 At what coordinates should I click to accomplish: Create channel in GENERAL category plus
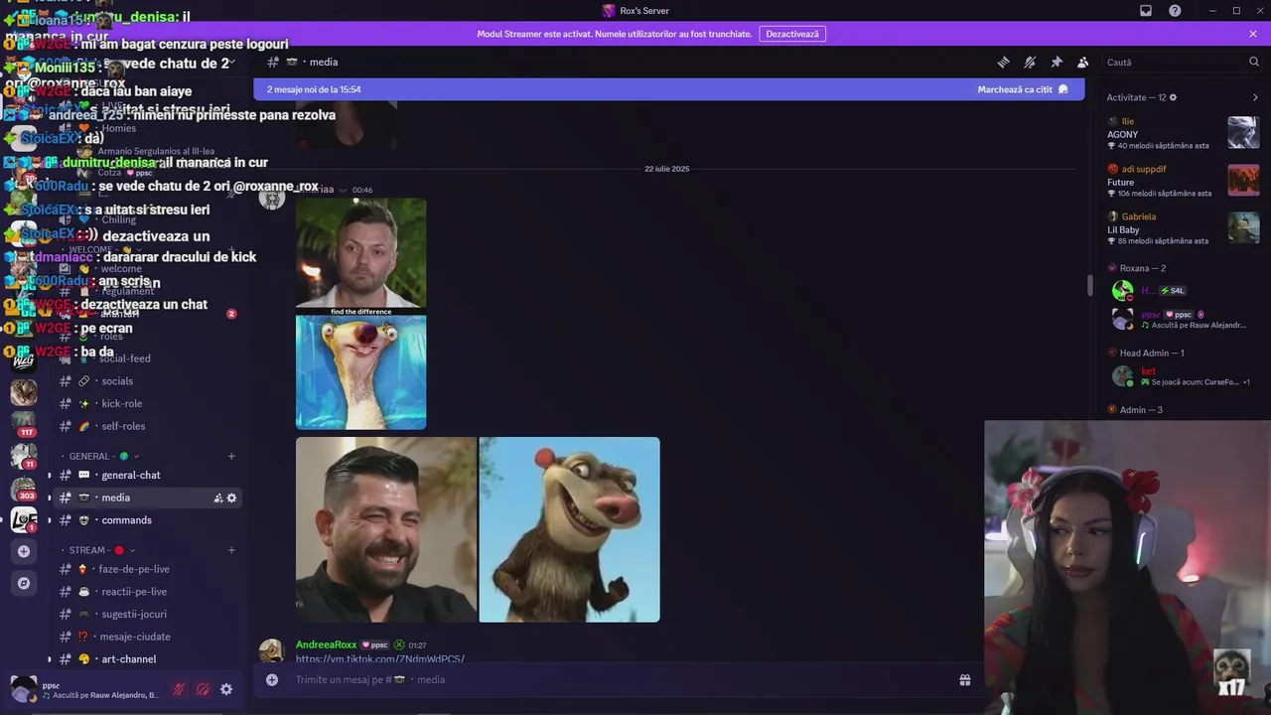pos(231,456)
